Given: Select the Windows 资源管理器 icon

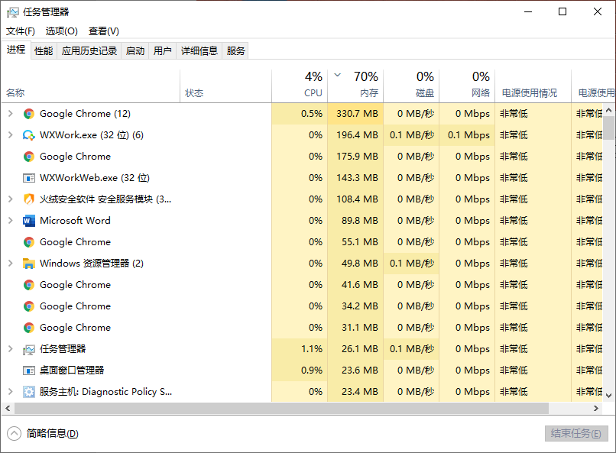Looking at the screenshot, I should pos(28,263).
